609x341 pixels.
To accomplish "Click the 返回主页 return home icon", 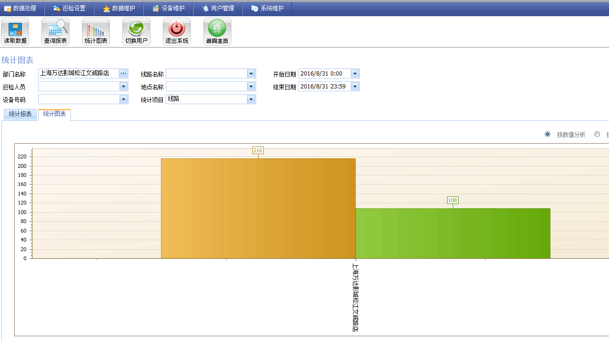I will pos(217,31).
